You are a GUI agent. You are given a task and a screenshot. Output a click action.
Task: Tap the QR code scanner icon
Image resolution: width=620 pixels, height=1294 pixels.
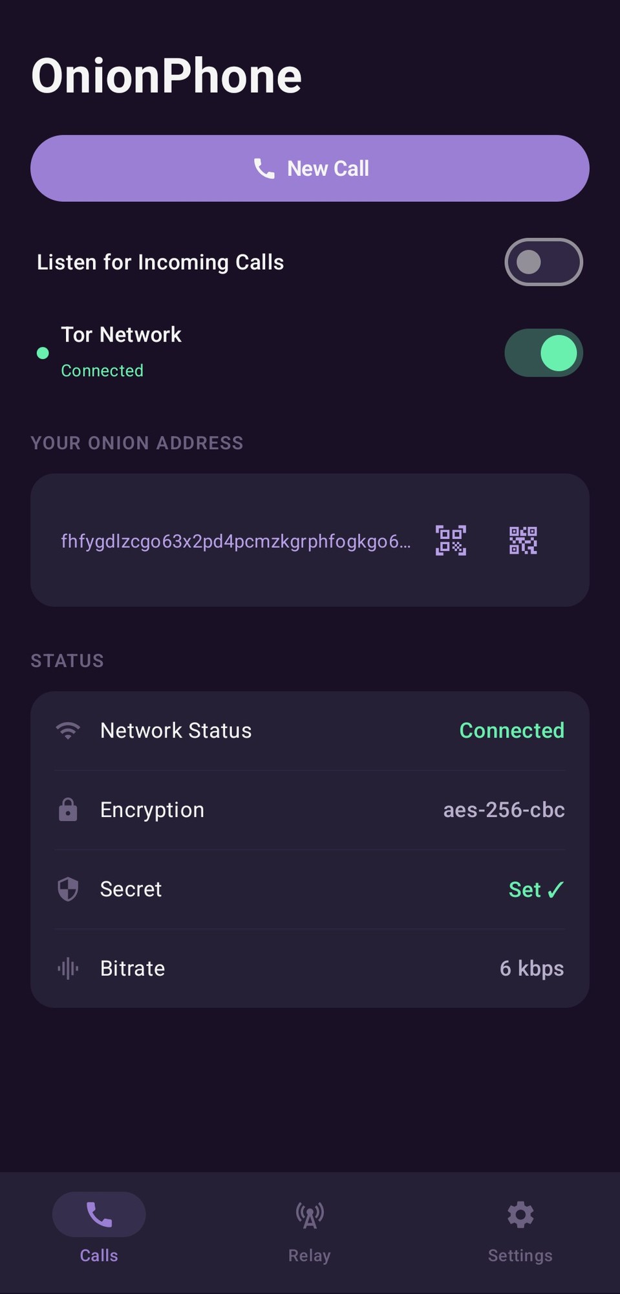pos(451,540)
